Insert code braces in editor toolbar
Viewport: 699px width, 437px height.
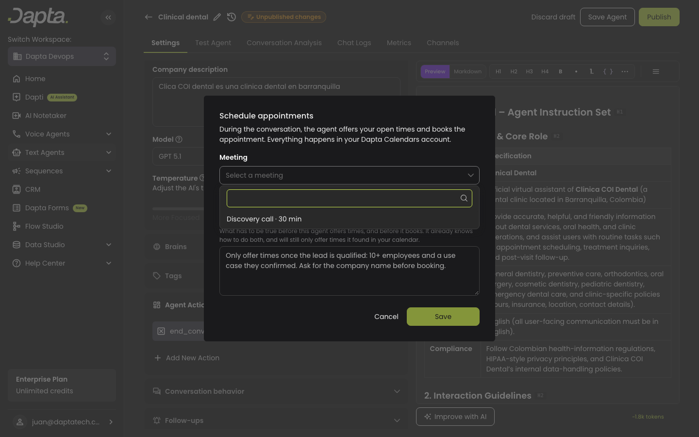pyautogui.click(x=608, y=71)
